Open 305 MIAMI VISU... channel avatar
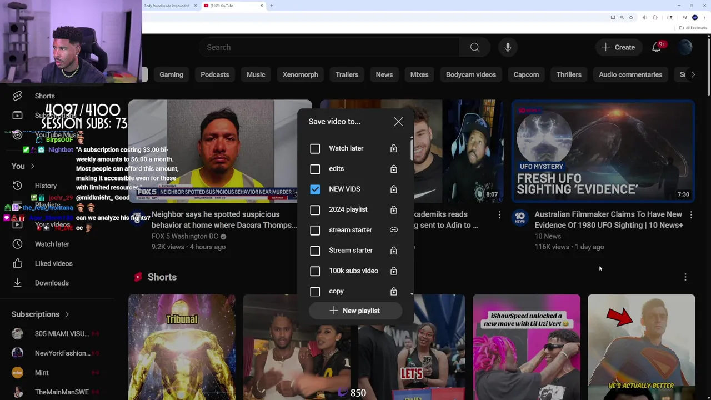 [x=18, y=334]
